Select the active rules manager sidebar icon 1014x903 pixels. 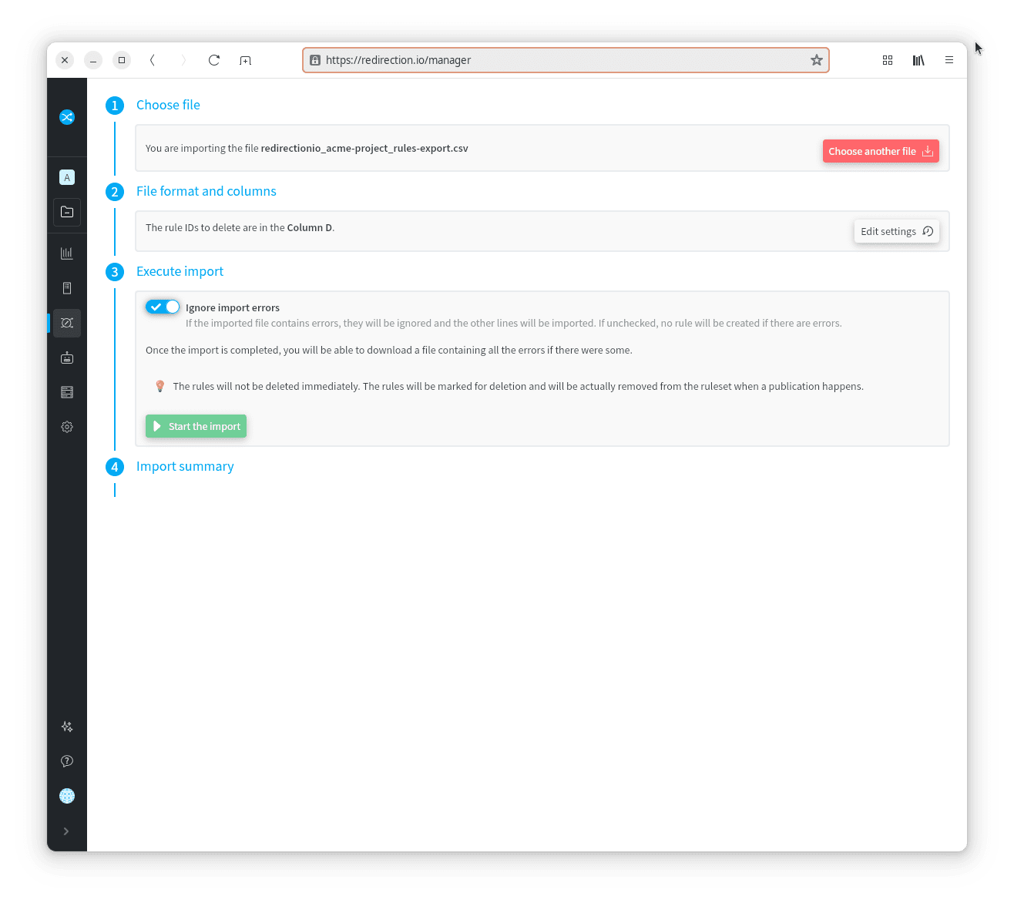click(67, 323)
